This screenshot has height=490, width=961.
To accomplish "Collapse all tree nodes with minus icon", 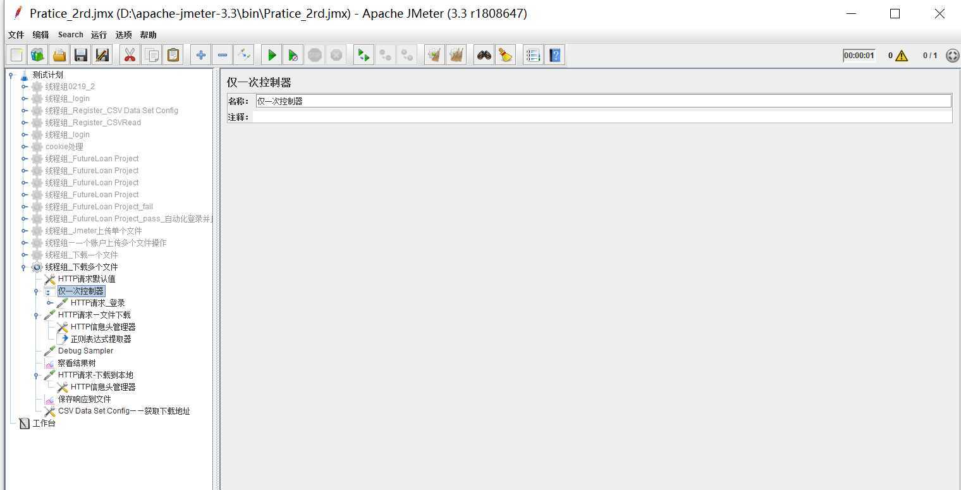I will click(x=223, y=55).
